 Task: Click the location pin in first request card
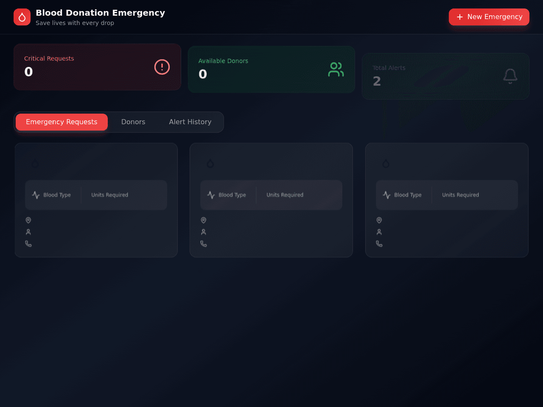pyautogui.click(x=28, y=220)
